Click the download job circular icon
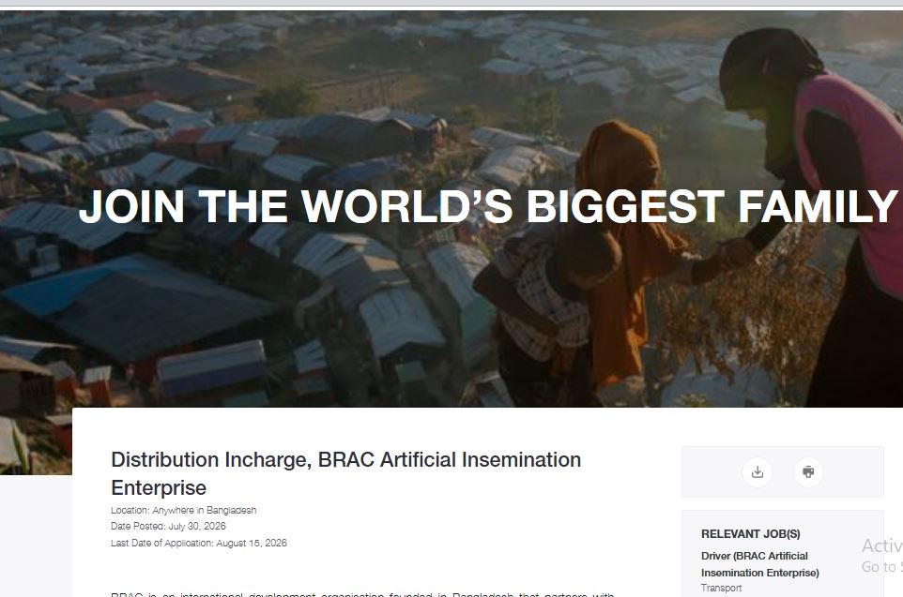The image size is (903, 597). point(758,472)
